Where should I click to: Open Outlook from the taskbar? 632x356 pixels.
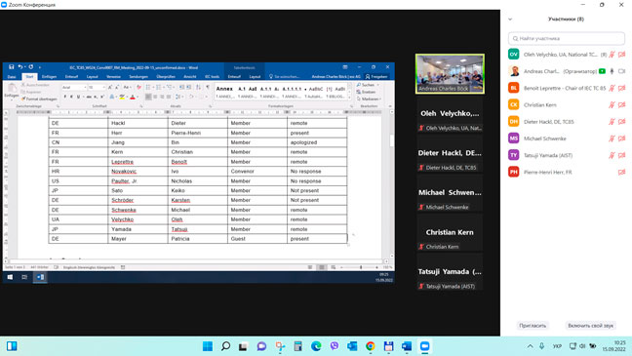pyautogui.click(x=352, y=346)
